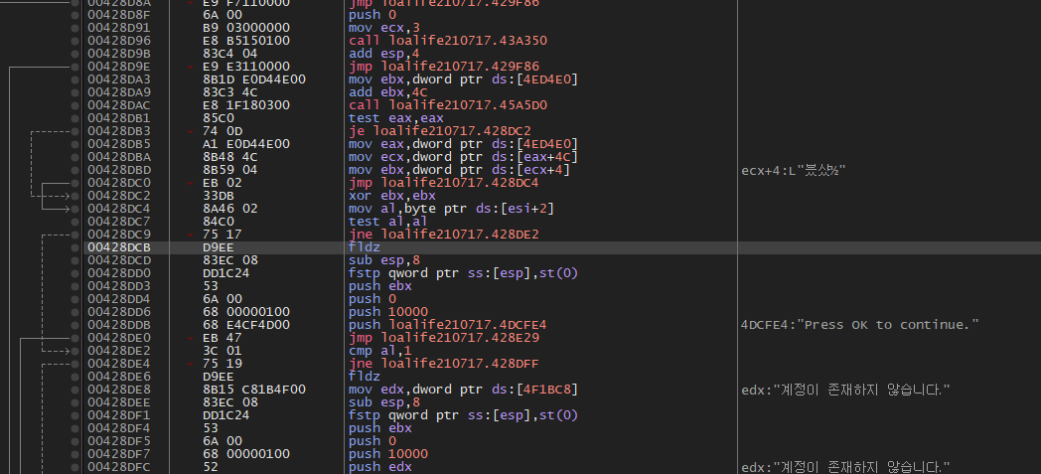1041x474 pixels.
Task: Toggle breakpoint dot beside address 00428DC4
Action: [75, 209]
